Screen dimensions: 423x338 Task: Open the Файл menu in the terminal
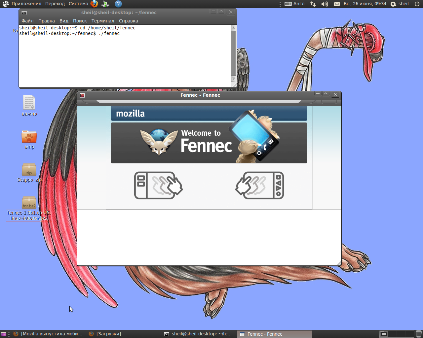(27, 21)
